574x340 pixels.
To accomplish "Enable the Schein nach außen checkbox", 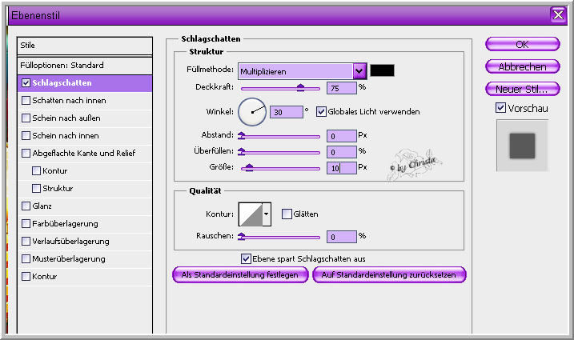I will coord(26,118).
